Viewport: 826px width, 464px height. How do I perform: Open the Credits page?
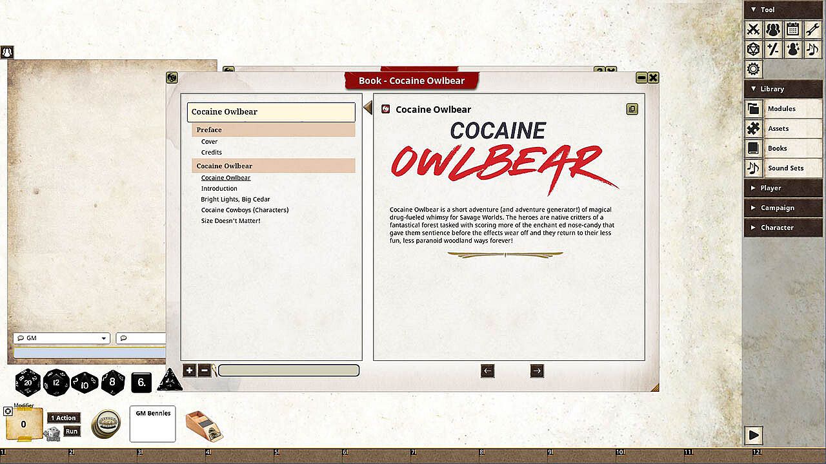pyautogui.click(x=212, y=153)
